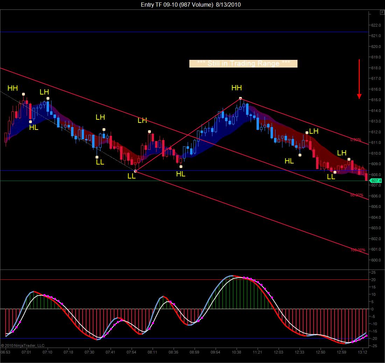Image resolution: width=385 pixels, height=363 pixels.
Task: Click the 11:21 time axis label
Action: tap(257, 352)
